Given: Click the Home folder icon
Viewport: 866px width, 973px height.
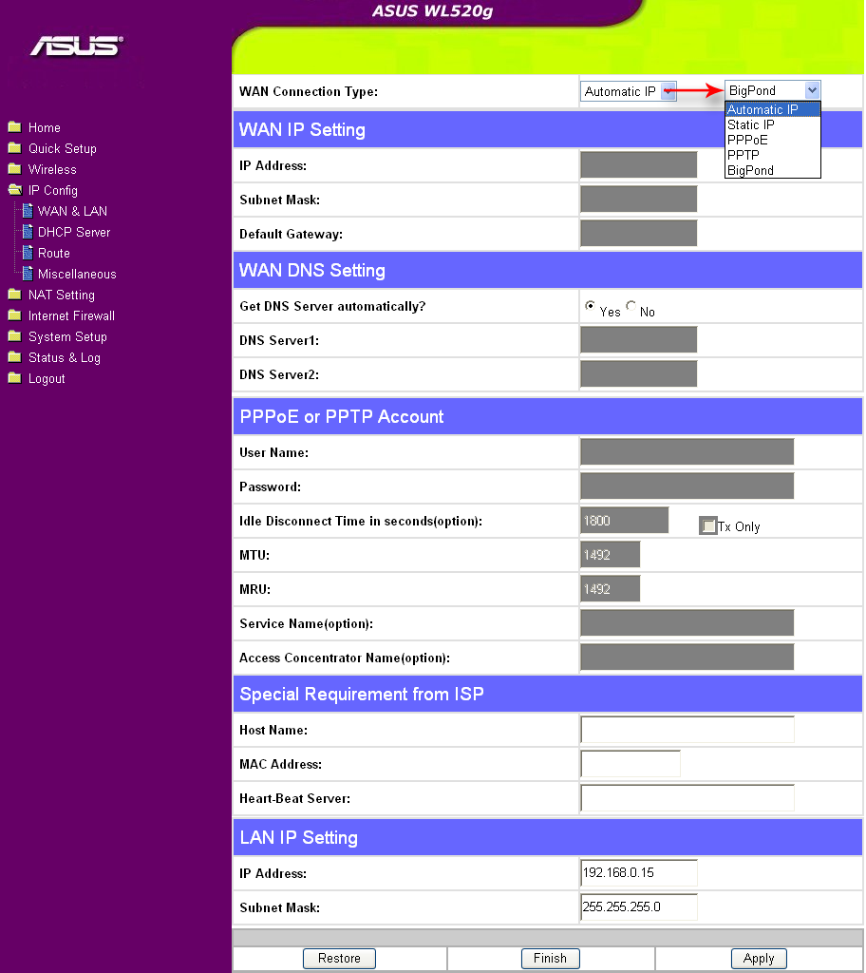Looking at the screenshot, I should (15, 127).
